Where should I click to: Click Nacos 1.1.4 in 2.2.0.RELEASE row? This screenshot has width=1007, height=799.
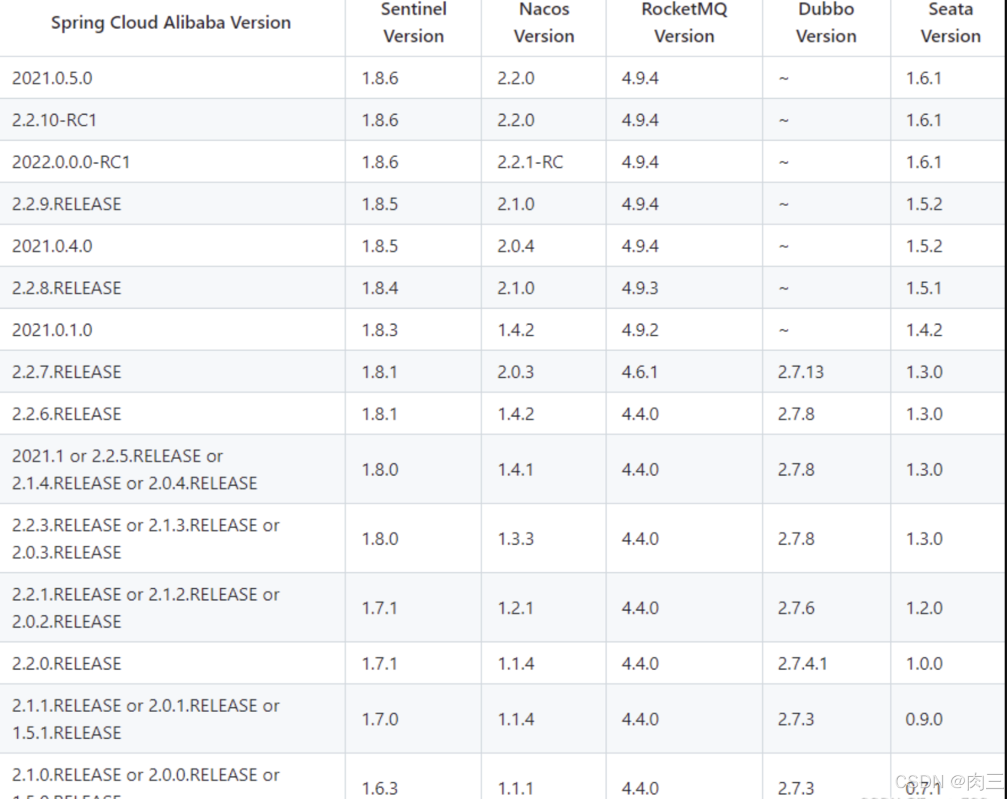pyautogui.click(x=516, y=663)
